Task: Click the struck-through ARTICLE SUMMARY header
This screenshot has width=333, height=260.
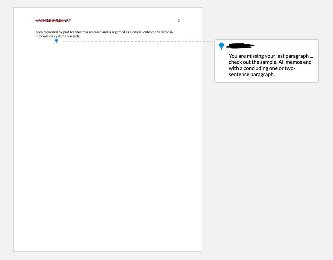Action: [53, 20]
